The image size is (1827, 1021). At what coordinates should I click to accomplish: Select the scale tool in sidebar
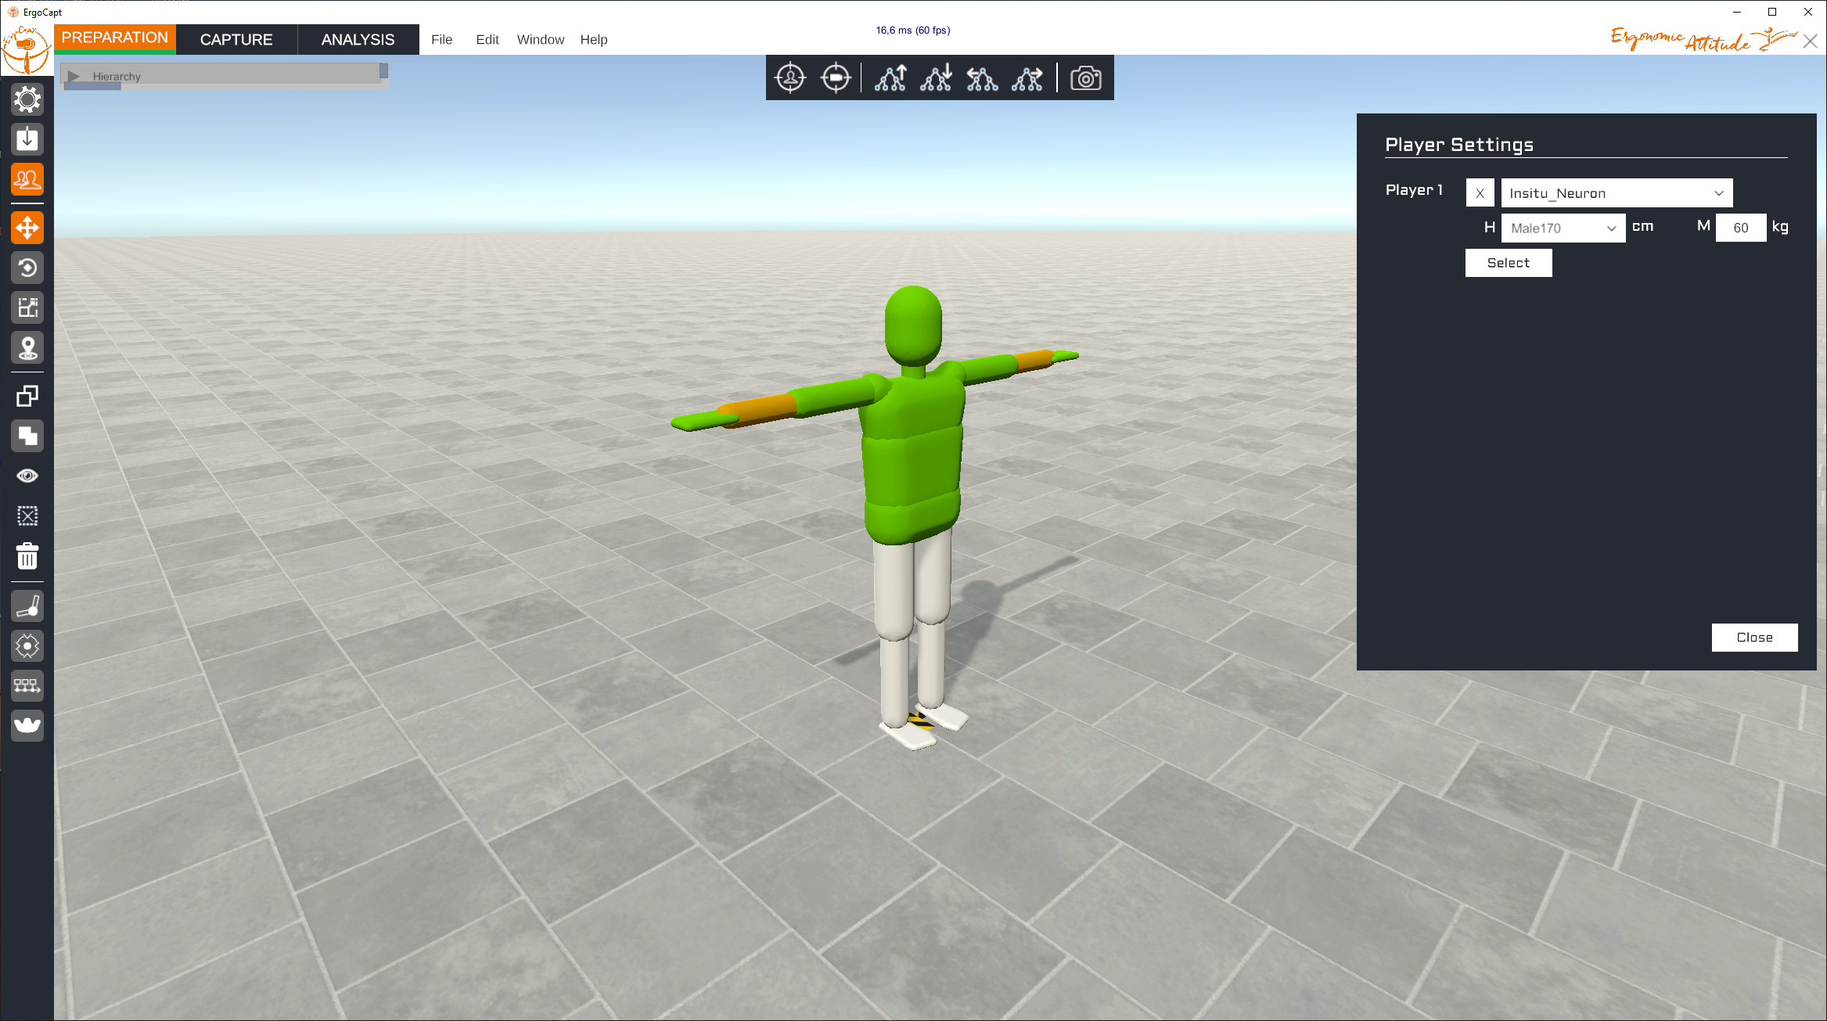[x=27, y=307]
